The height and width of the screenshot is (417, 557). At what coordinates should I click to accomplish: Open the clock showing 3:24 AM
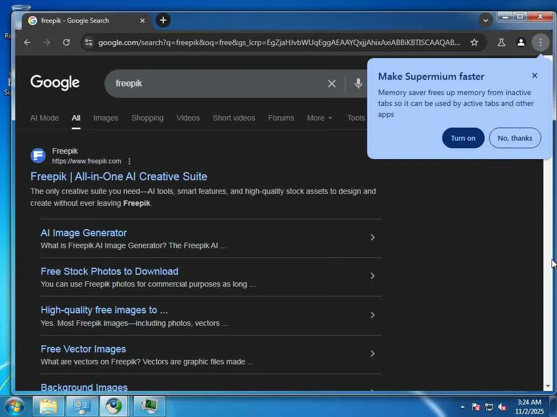(x=529, y=407)
